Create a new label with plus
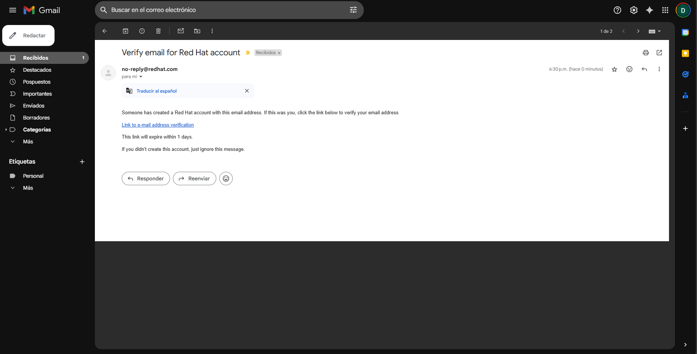This screenshot has width=697, height=354. [82, 162]
